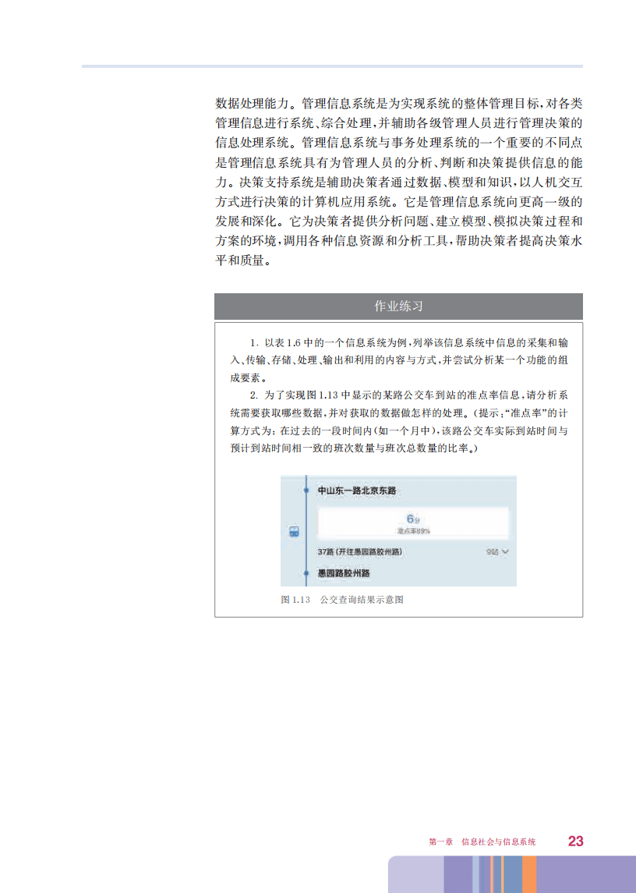
Task: Click exercise 2 starting with 为了实现图 1.13
Action: coord(399,421)
